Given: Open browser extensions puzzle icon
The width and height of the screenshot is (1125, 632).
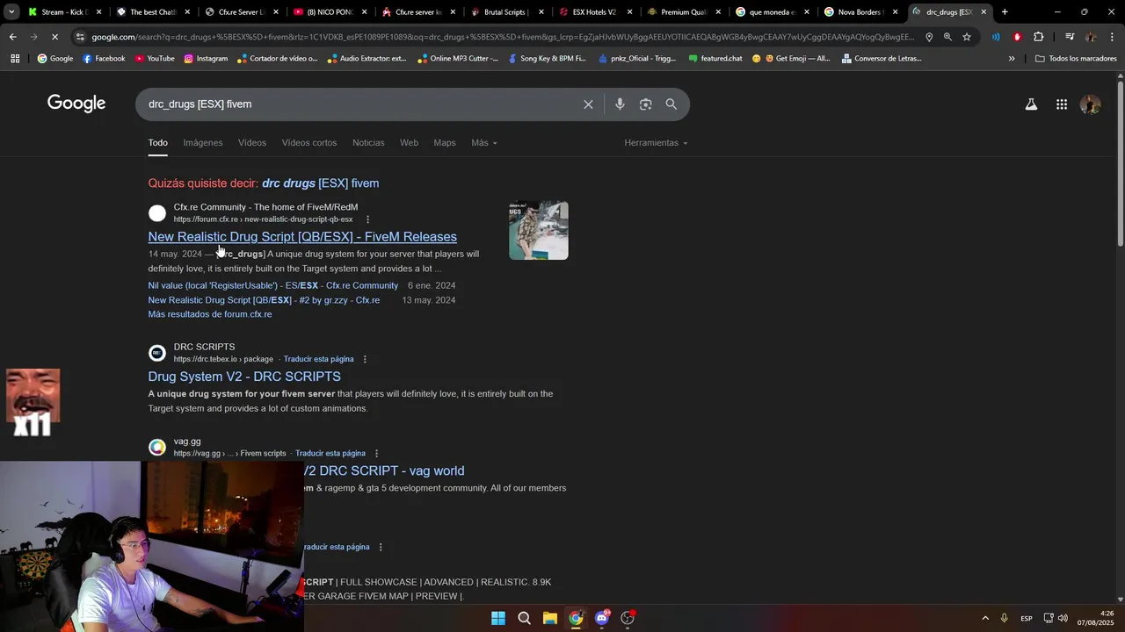Looking at the screenshot, I should coord(1039,37).
